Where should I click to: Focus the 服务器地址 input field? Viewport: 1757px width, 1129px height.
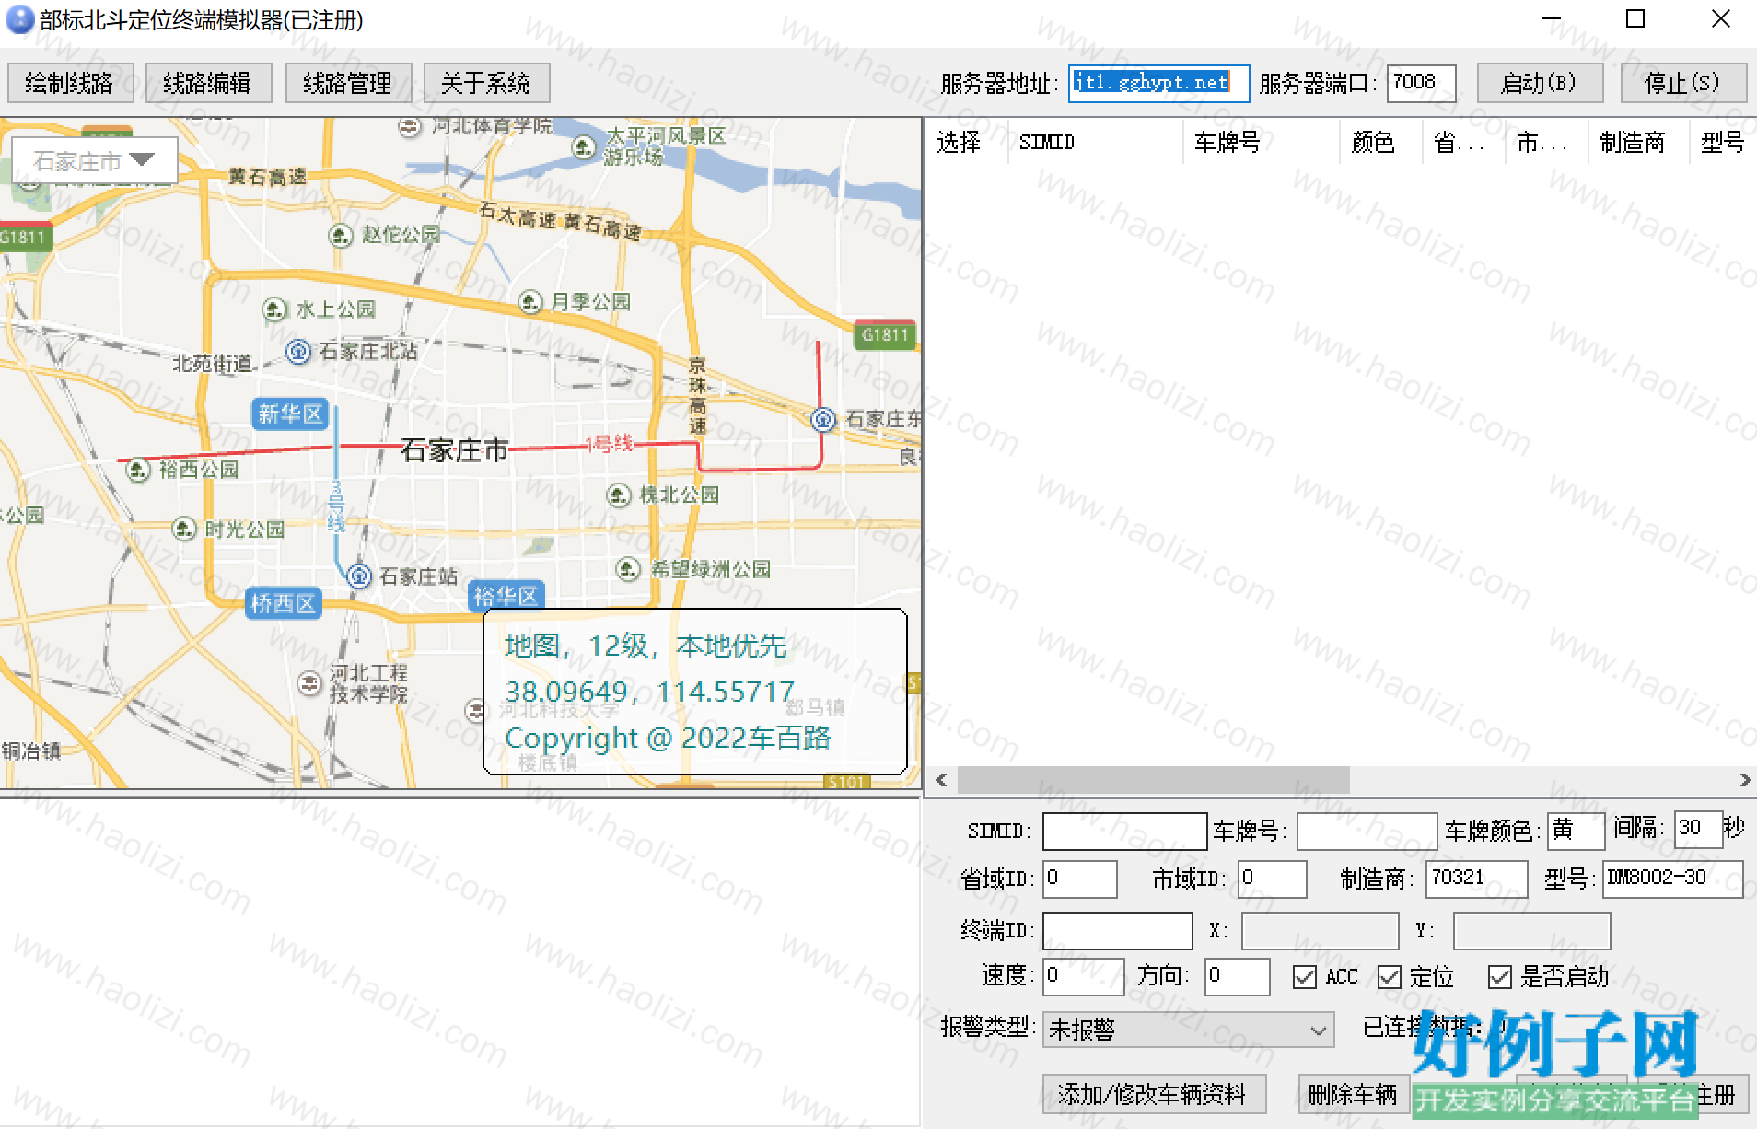(x=1158, y=83)
